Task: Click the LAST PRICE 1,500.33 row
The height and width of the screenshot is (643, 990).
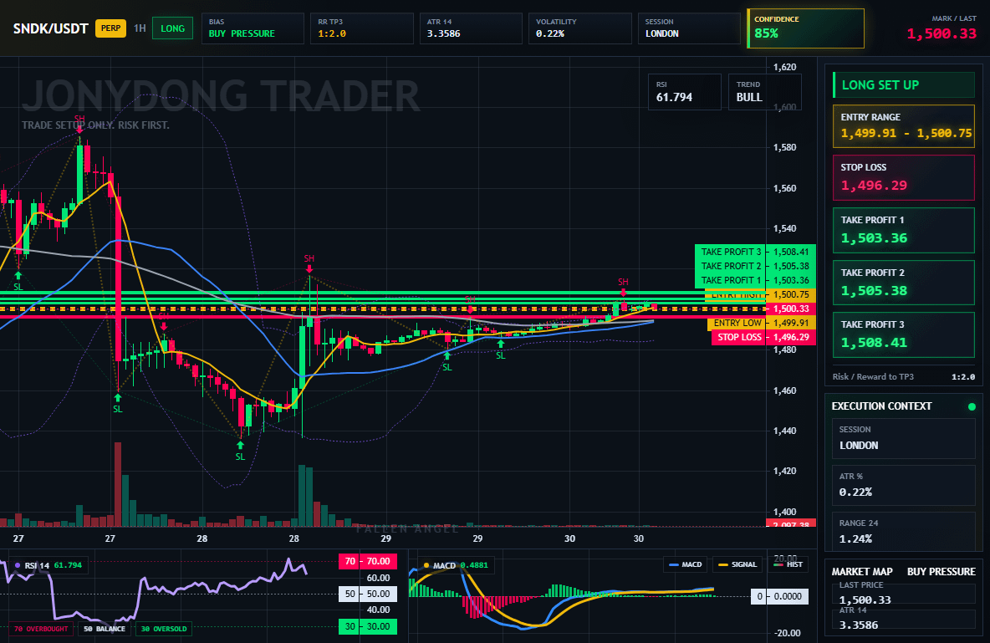Action: click(x=904, y=593)
